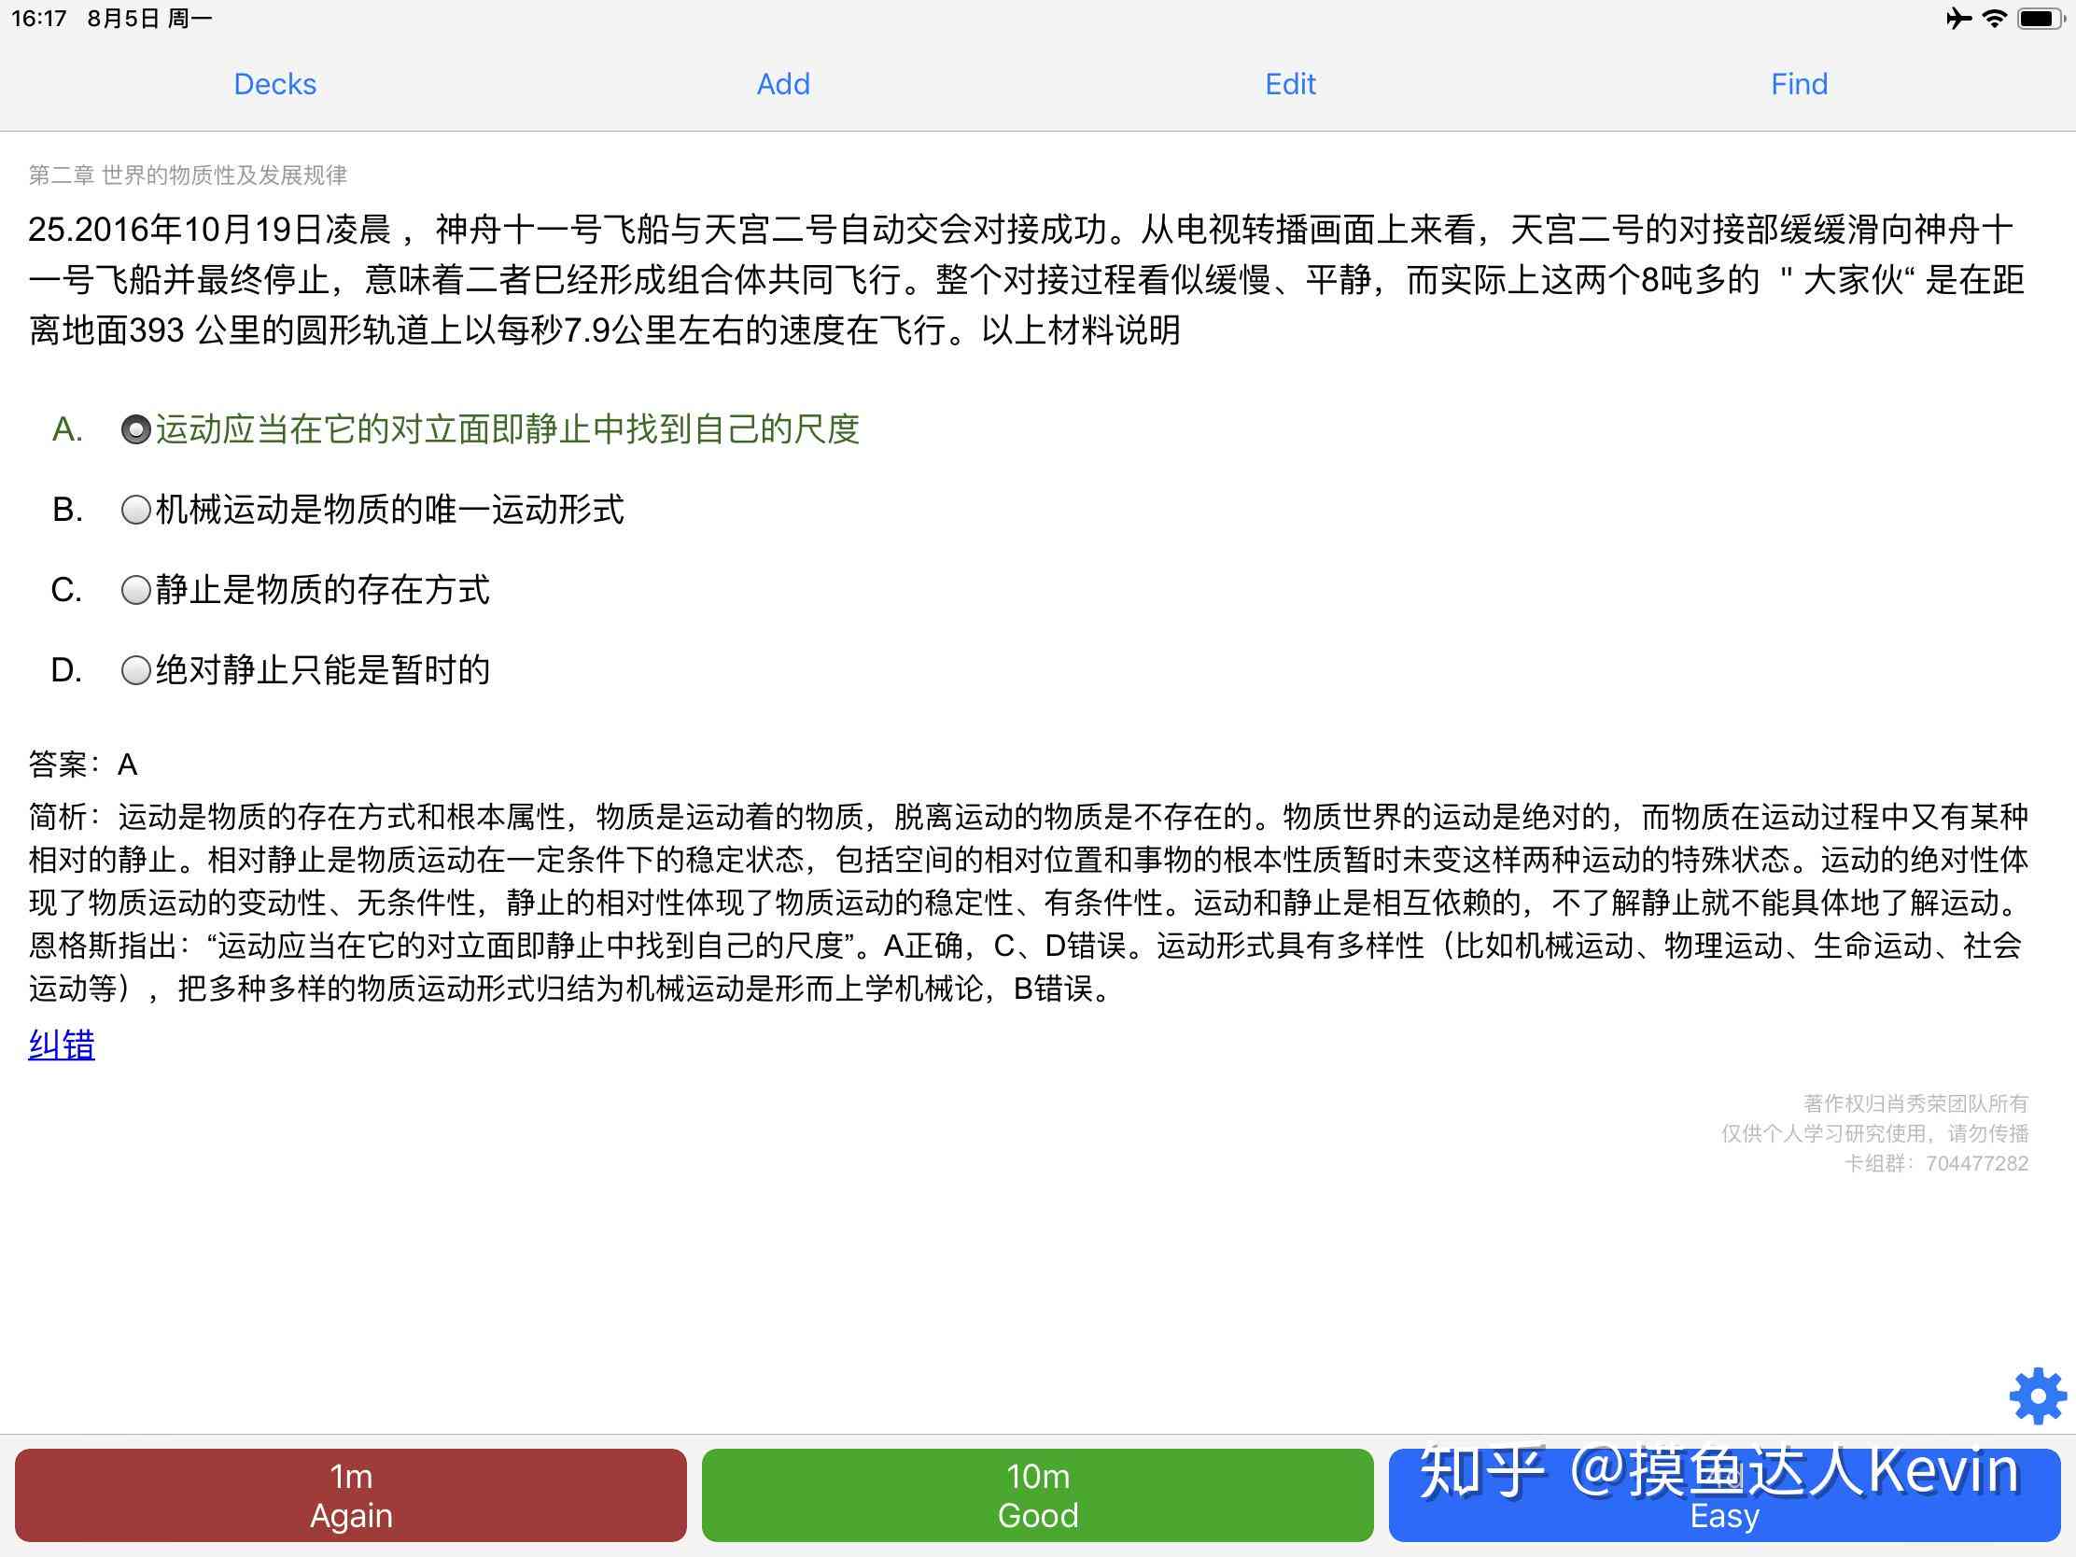
Task: Tap option text 静止是物质的存在方式
Action: pyautogui.click(x=322, y=590)
